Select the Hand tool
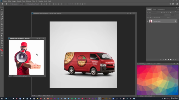This screenshot has height=100, width=179. coord(2,41)
